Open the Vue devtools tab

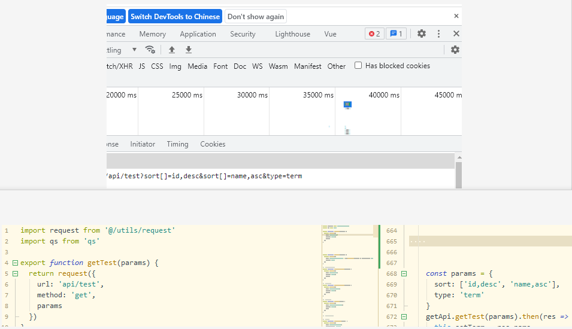click(330, 34)
